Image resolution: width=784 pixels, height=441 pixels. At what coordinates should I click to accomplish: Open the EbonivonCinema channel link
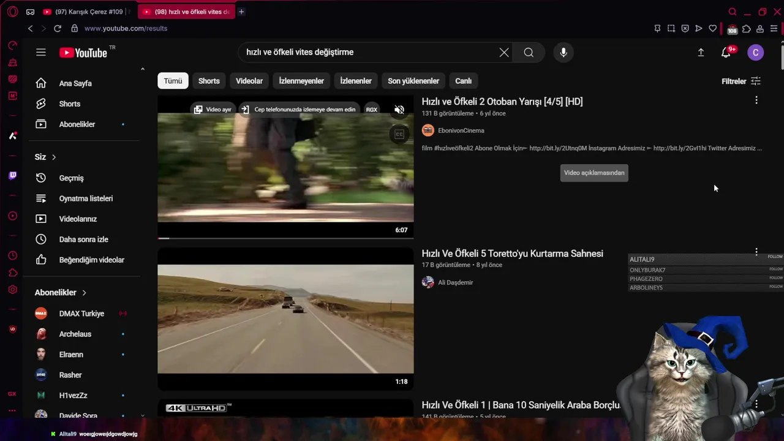tap(461, 130)
